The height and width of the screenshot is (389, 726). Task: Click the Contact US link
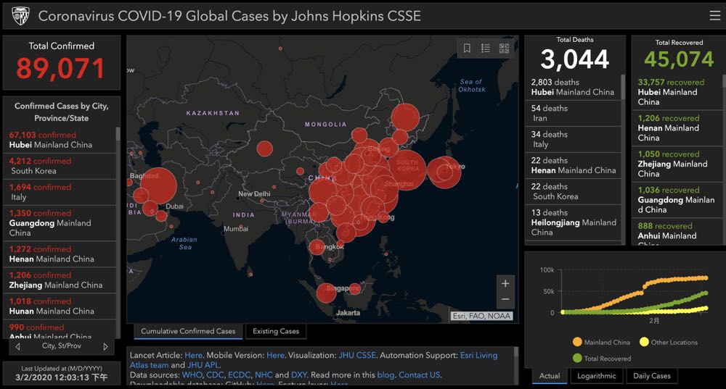[x=419, y=375]
